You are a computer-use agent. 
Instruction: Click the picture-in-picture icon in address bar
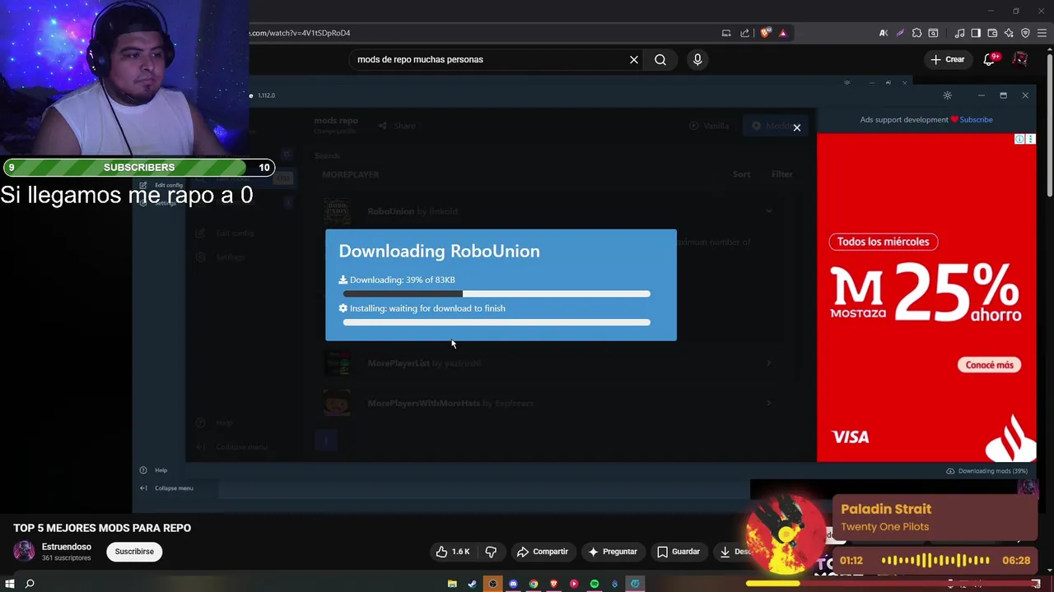[726, 33]
